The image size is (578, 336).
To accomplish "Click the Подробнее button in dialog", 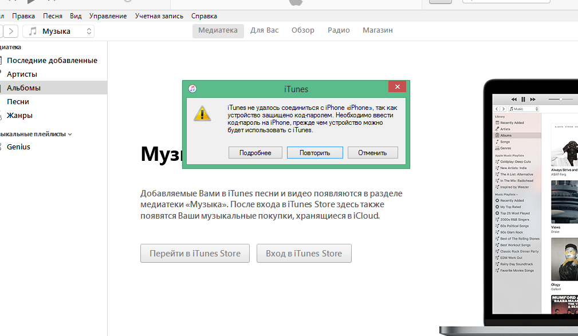I will (x=255, y=152).
